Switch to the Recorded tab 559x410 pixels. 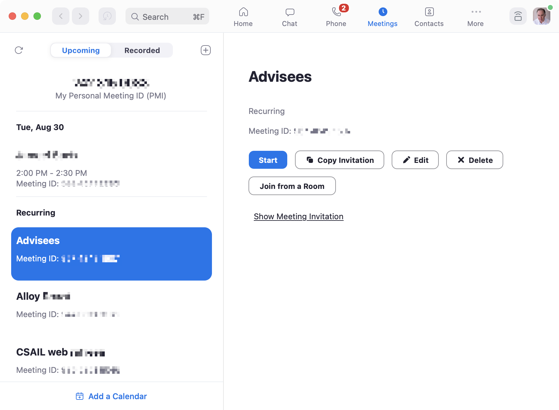pyautogui.click(x=142, y=50)
